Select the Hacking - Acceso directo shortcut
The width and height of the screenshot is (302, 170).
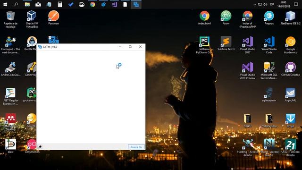247,148
